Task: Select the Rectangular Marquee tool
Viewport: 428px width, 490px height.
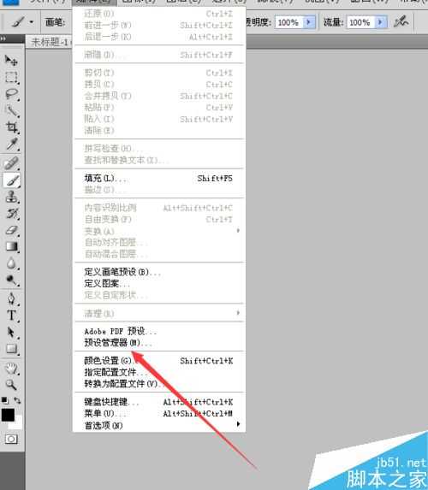Action: tap(11, 77)
